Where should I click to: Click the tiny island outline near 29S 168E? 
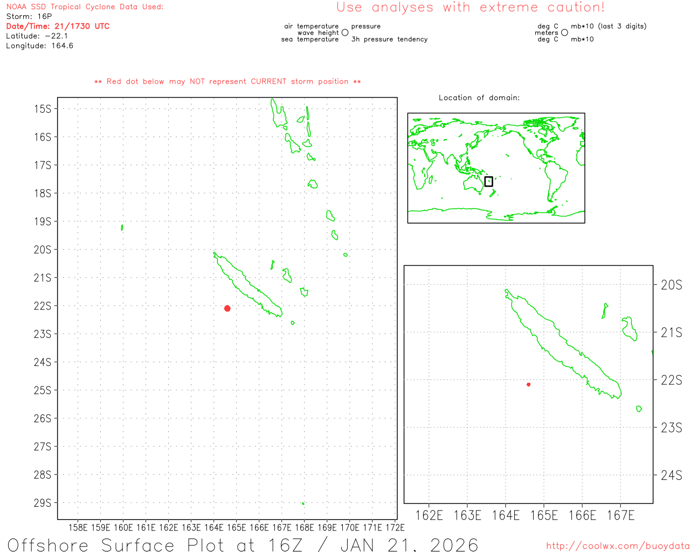303,503
